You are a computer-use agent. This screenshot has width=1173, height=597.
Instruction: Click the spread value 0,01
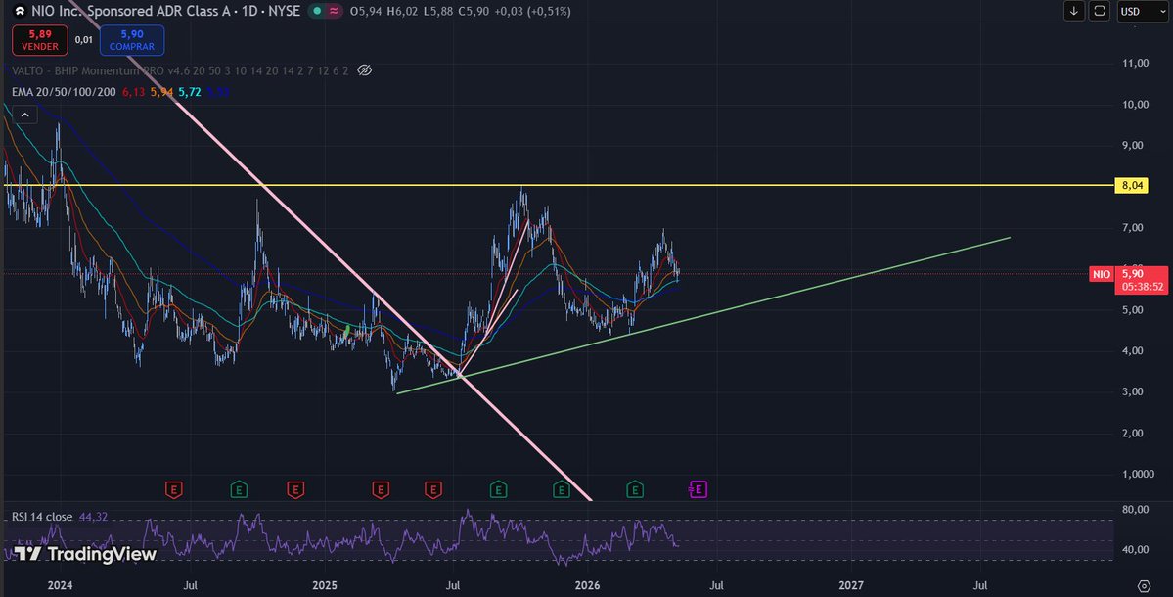pyautogui.click(x=84, y=40)
